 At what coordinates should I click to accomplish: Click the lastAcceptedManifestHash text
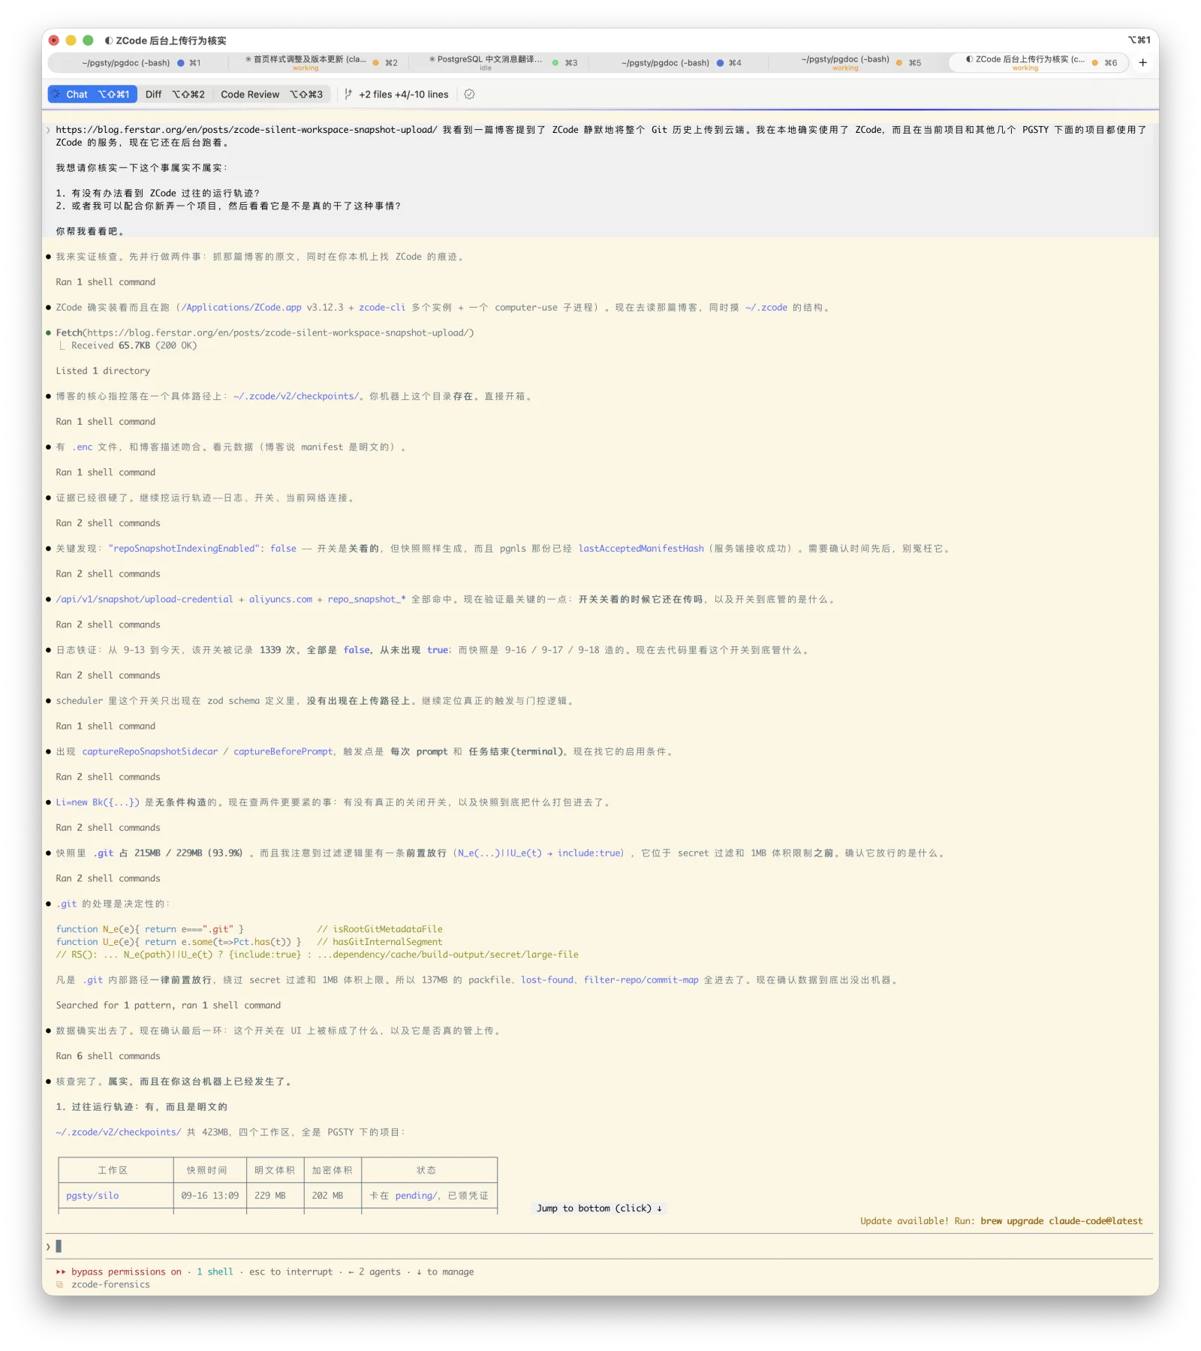(641, 549)
